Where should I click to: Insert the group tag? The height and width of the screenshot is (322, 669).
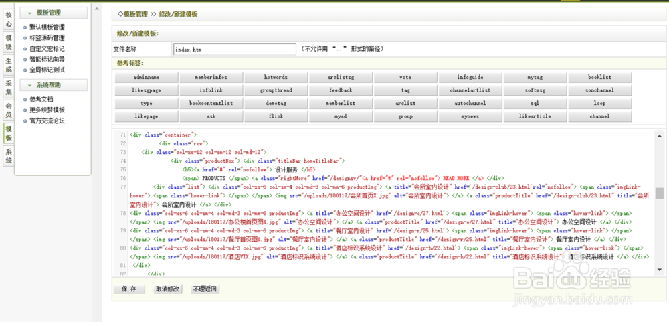coord(405,116)
